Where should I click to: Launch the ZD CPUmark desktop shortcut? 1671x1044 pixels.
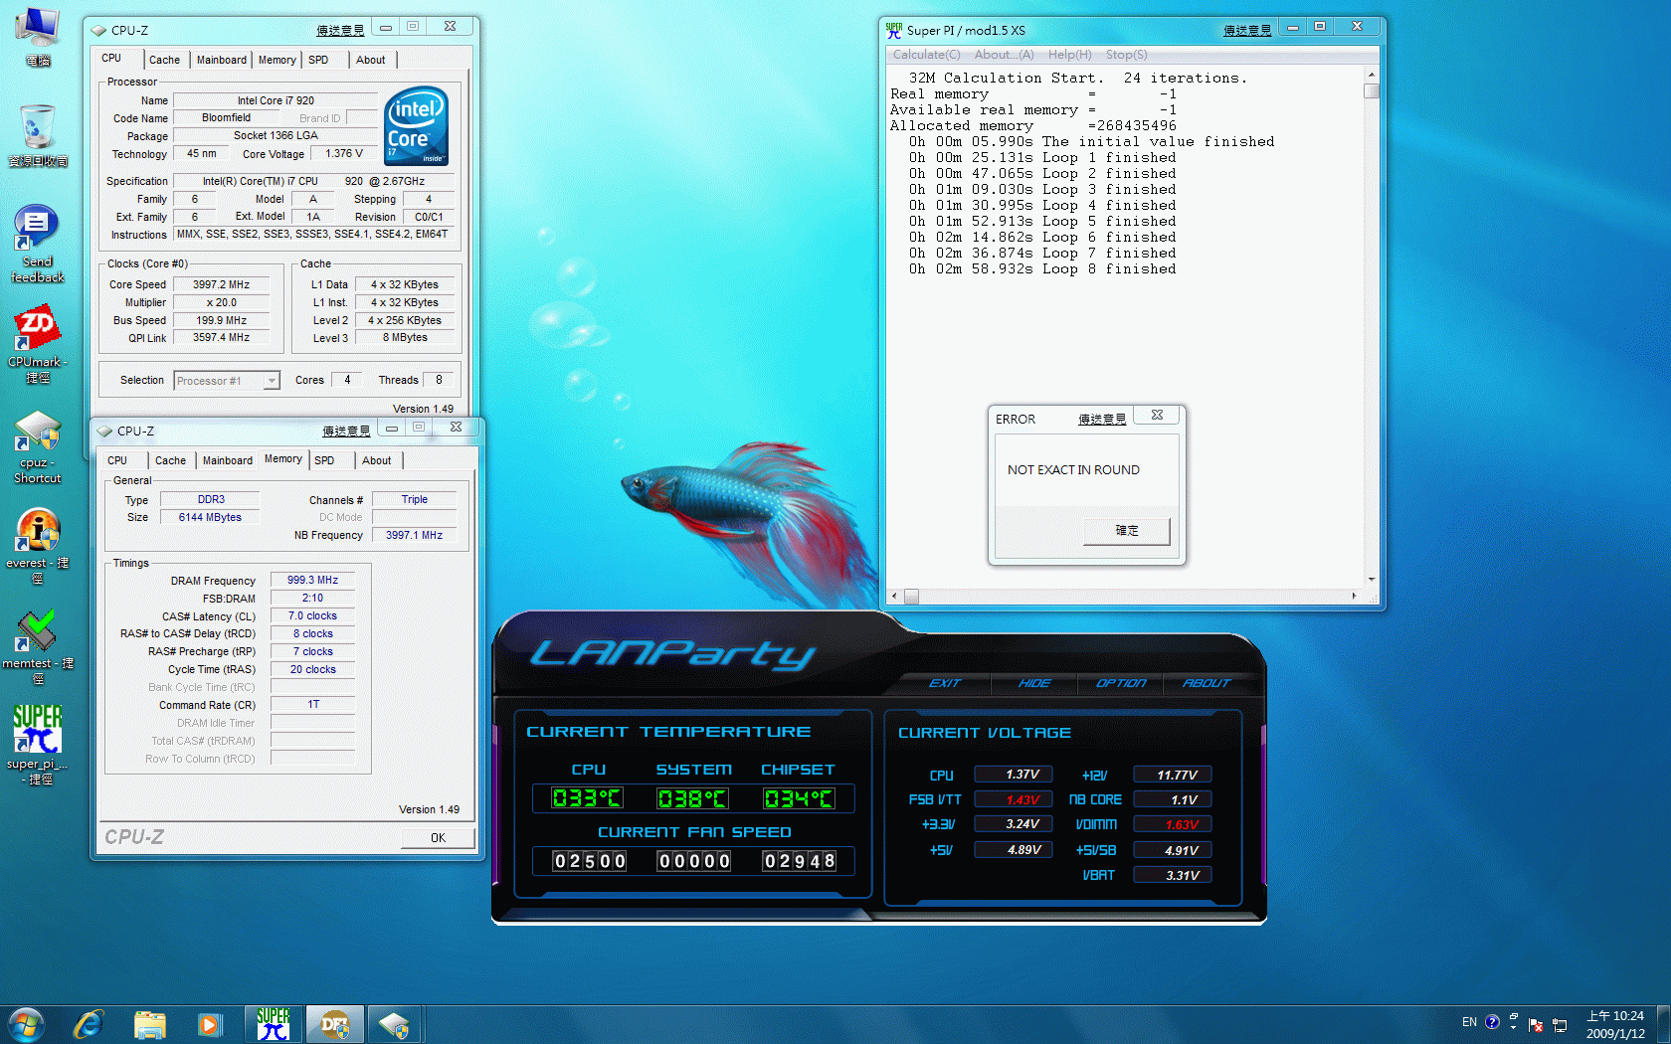38,345
